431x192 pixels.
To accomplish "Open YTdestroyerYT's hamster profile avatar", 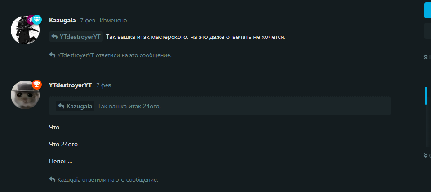I will pyautogui.click(x=25, y=95).
